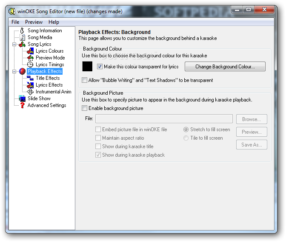Viewport: 286px width, 242px height.
Task: Select Stretch to fill screen option
Action: point(186,129)
